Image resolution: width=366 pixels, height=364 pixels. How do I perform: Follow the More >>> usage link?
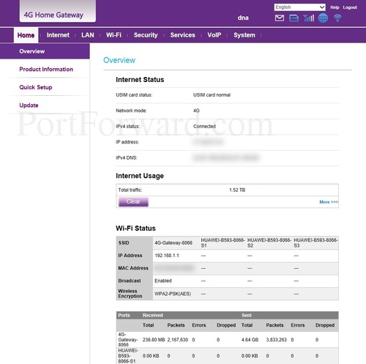tap(329, 202)
